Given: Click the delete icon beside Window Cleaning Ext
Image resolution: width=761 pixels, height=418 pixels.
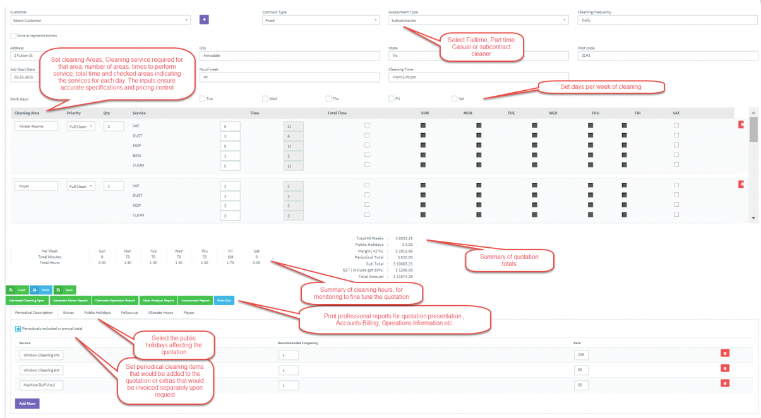Looking at the screenshot, I should click(x=724, y=368).
